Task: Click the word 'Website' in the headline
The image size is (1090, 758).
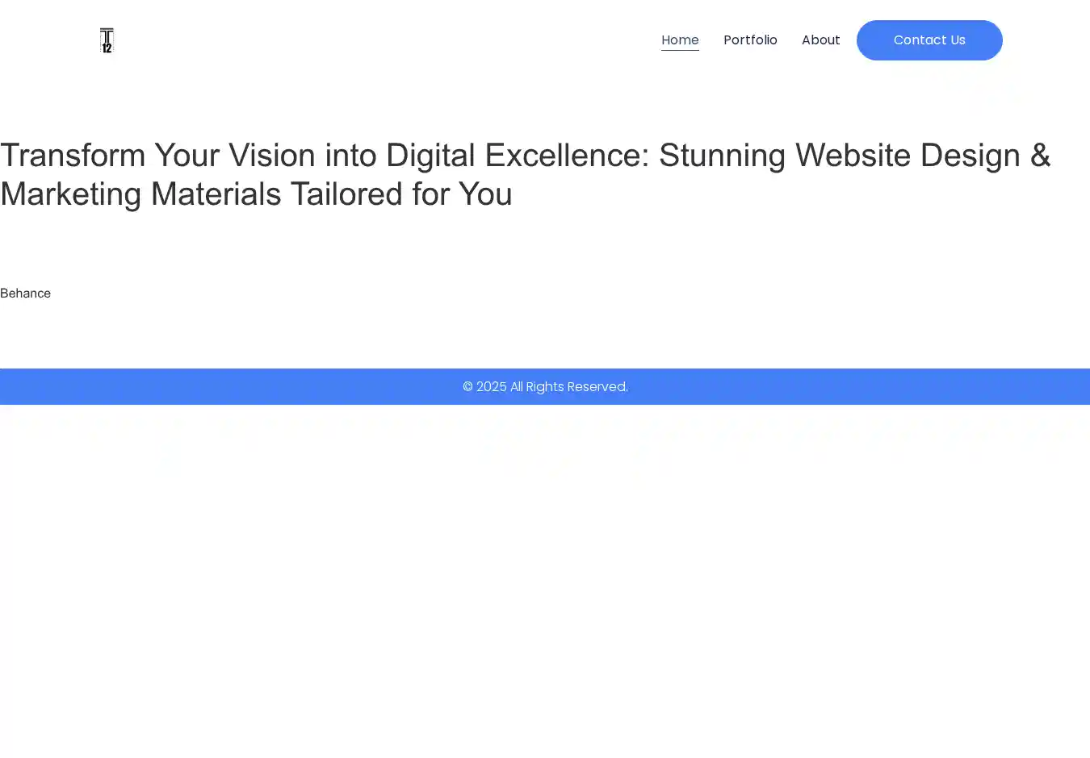Action: tap(853, 155)
